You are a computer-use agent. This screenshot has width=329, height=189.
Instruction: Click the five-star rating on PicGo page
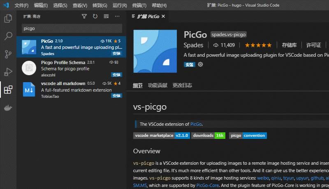[x=258, y=45]
